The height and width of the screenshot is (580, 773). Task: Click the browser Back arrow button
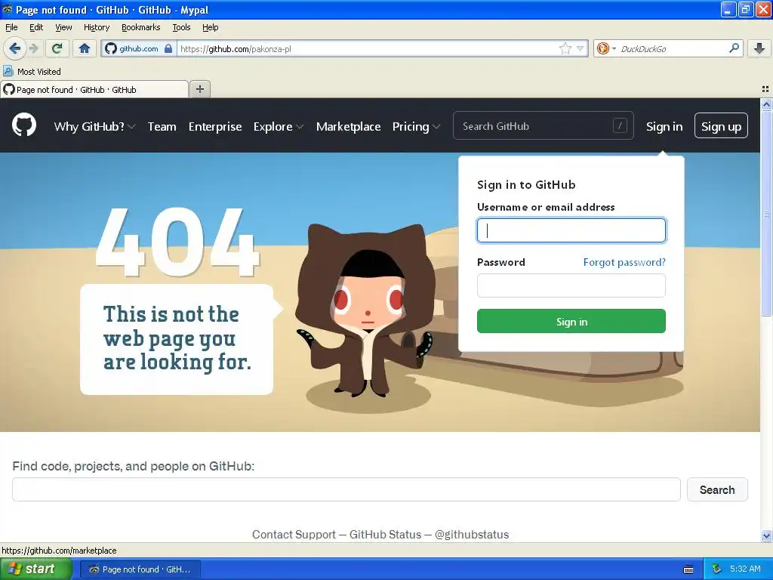click(x=15, y=48)
